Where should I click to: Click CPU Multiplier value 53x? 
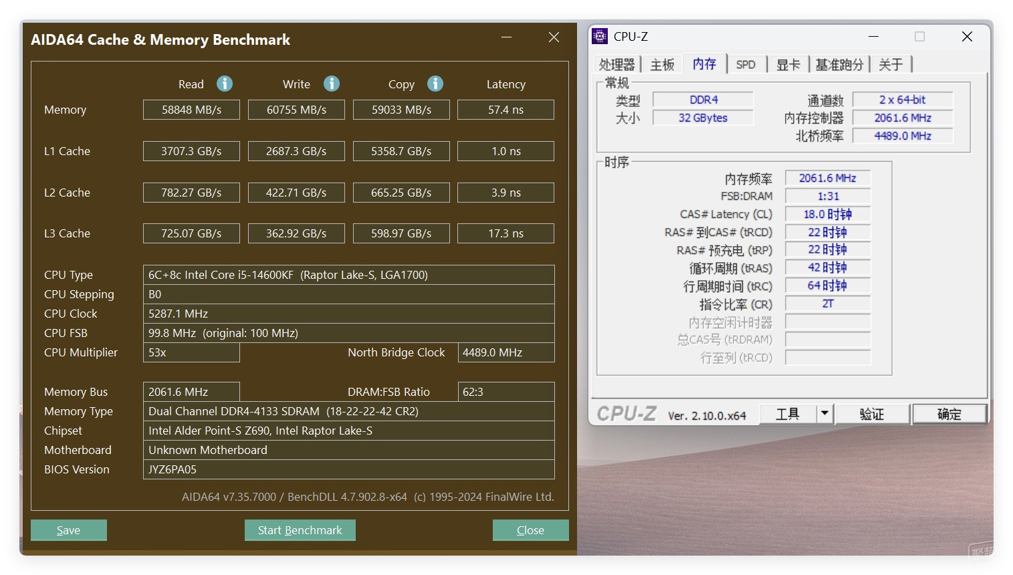(x=191, y=352)
